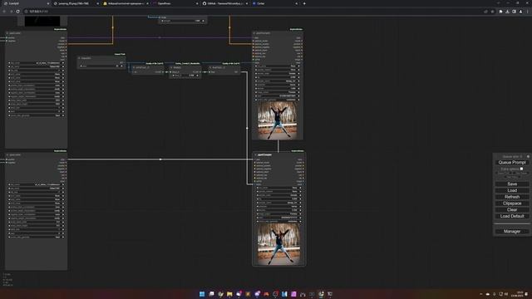The image size is (532, 299).
Task: Click the Clear workflow button
Action: 512,209
